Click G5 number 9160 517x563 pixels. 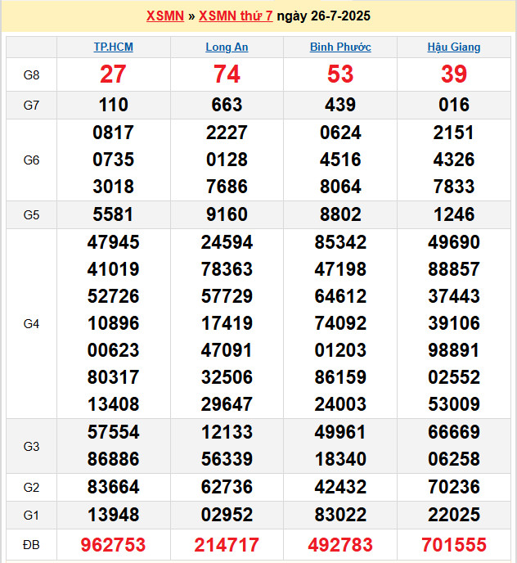tap(227, 214)
